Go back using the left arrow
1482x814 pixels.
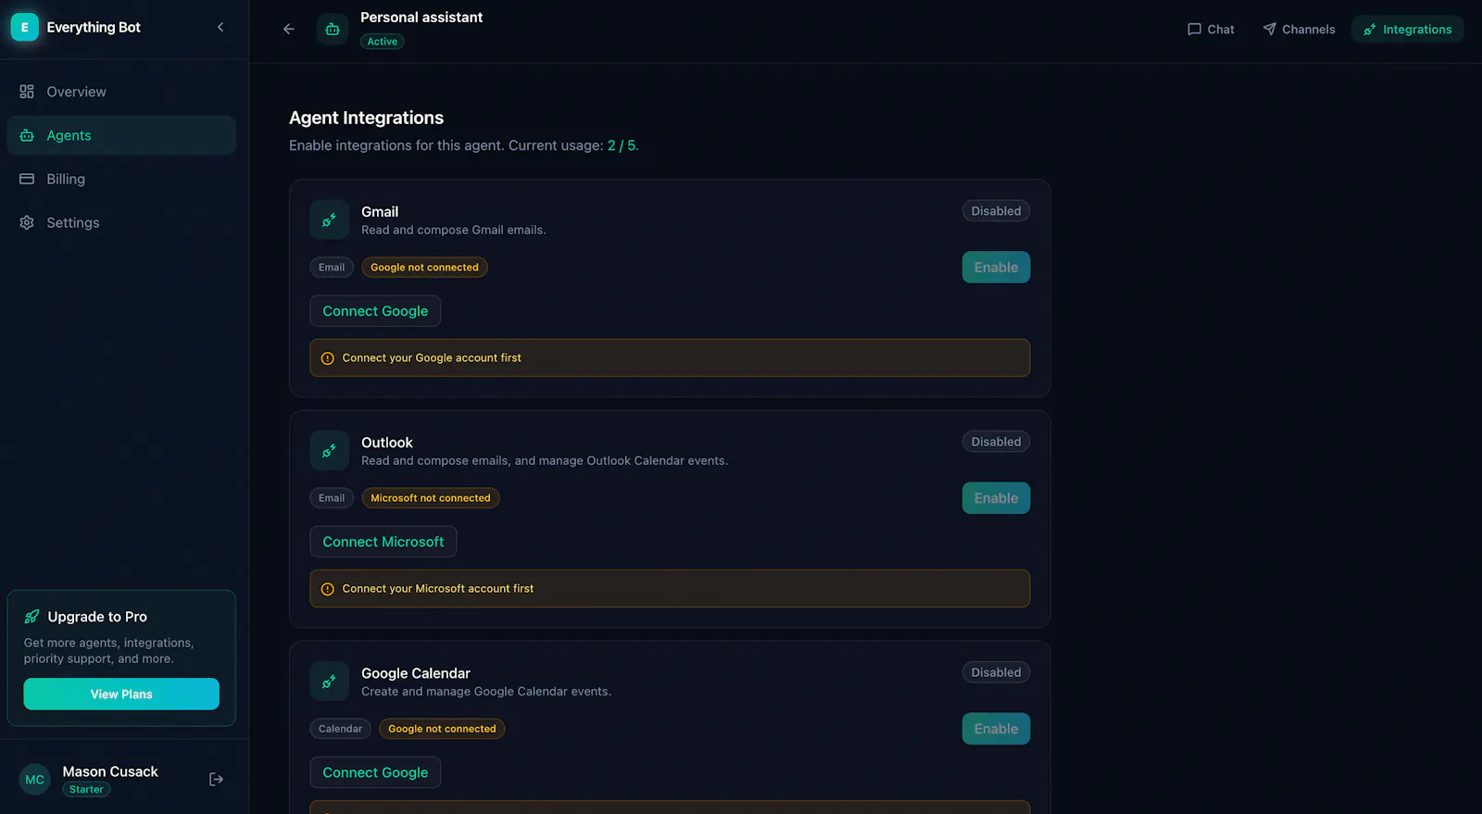tap(289, 29)
